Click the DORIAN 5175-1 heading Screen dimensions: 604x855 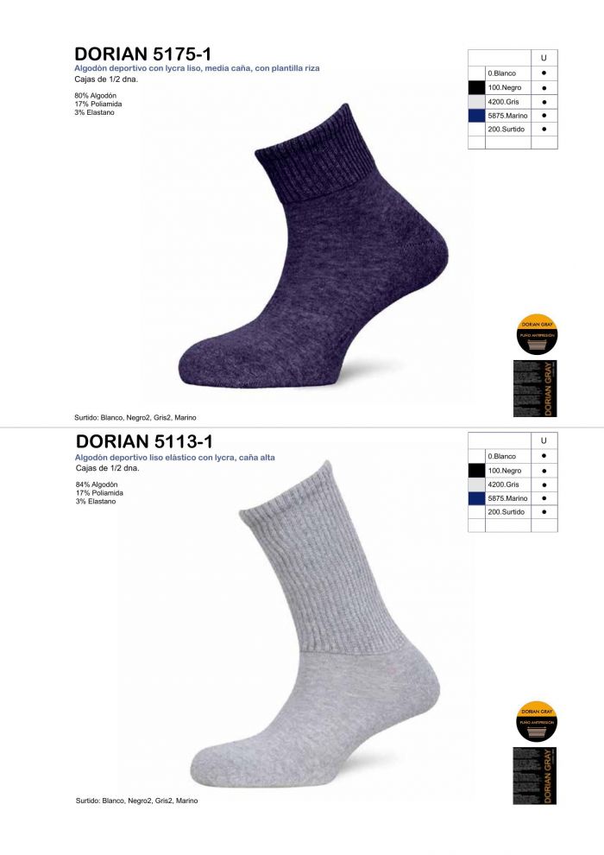pos(143,54)
